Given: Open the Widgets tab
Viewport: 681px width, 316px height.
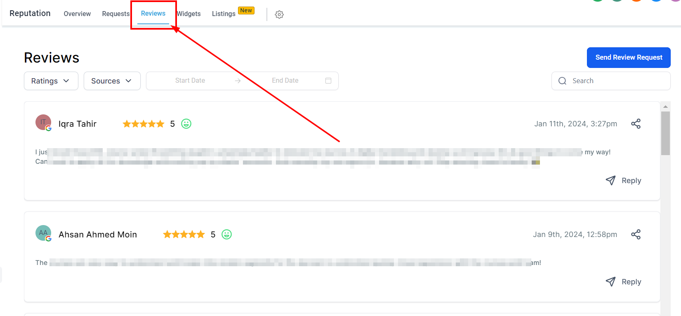Looking at the screenshot, I should [189, 14].
